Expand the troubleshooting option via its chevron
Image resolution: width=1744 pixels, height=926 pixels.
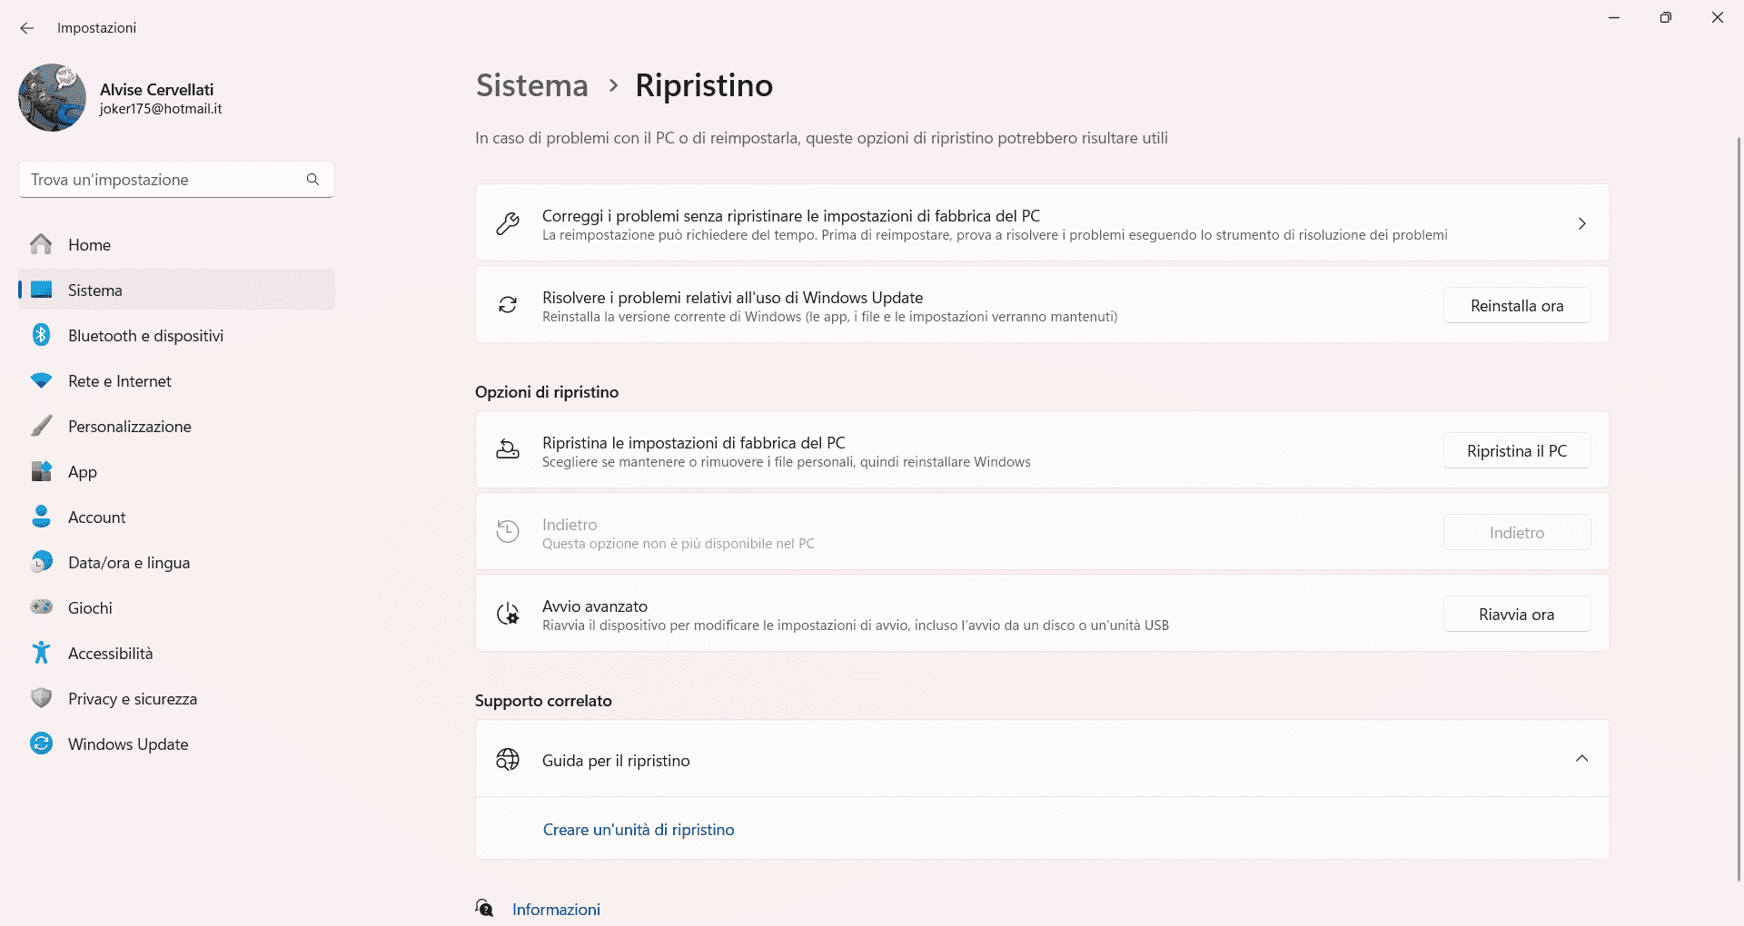coord(1582,222)
